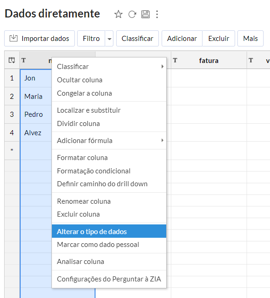Select row number 2 header

pyautogui.click(x=12, y=97)
